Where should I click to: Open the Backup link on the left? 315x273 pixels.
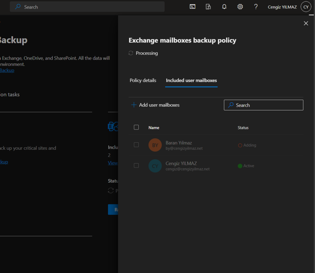7,70
